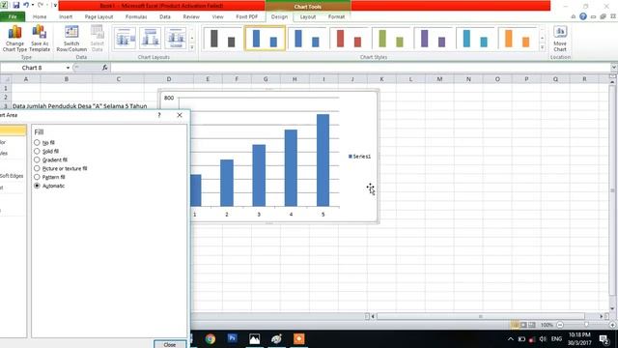Choose the purple chart style
This screenshot has width=618, height=348.
[x=434, y=39]
